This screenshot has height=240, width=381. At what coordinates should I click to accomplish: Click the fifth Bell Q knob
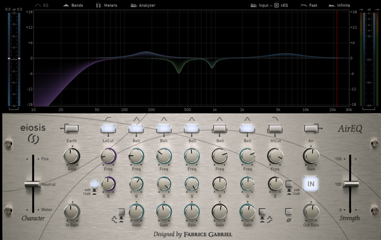pos(248,184)
